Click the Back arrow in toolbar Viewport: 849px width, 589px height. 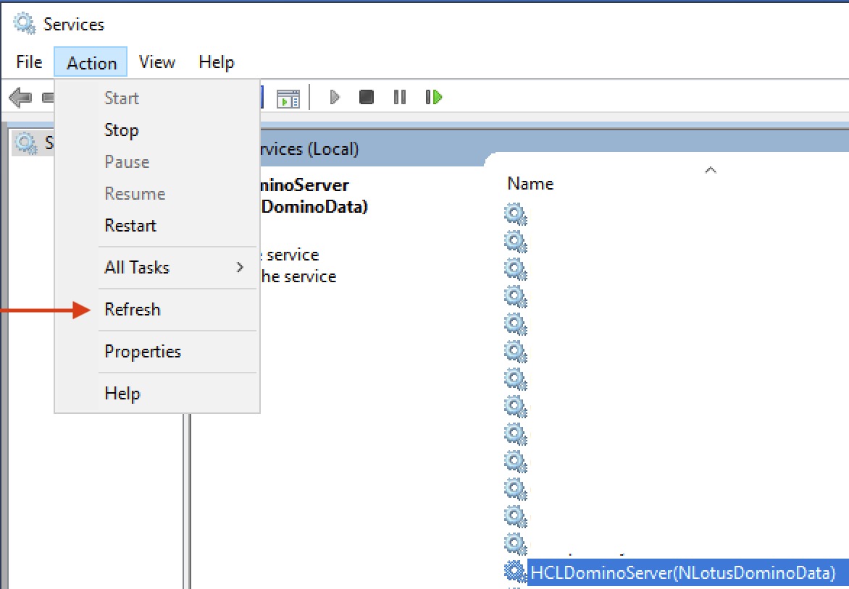22,97
